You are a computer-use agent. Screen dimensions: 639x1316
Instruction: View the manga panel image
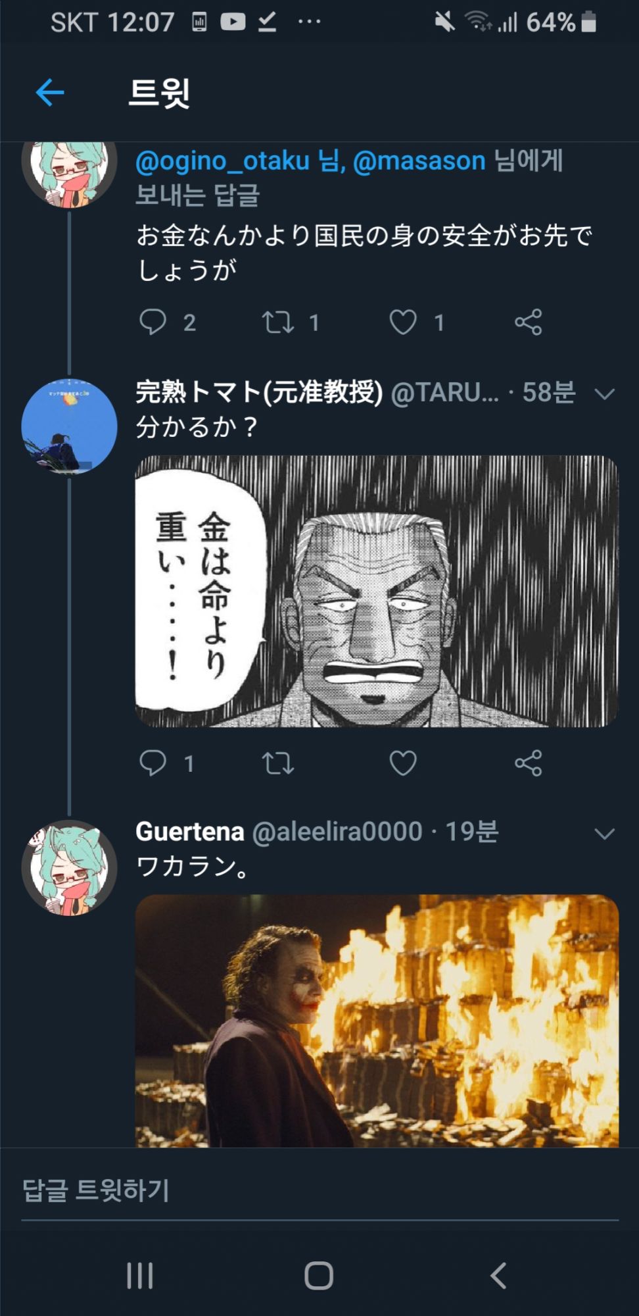pos(377,591)
